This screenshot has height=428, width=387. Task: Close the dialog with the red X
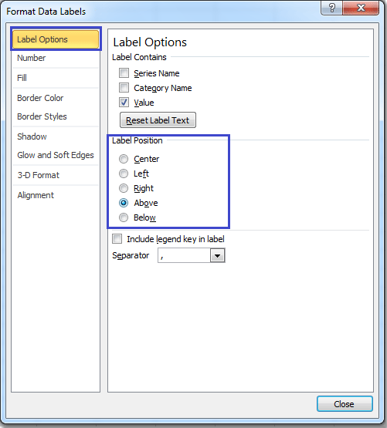tap(361, 8)
